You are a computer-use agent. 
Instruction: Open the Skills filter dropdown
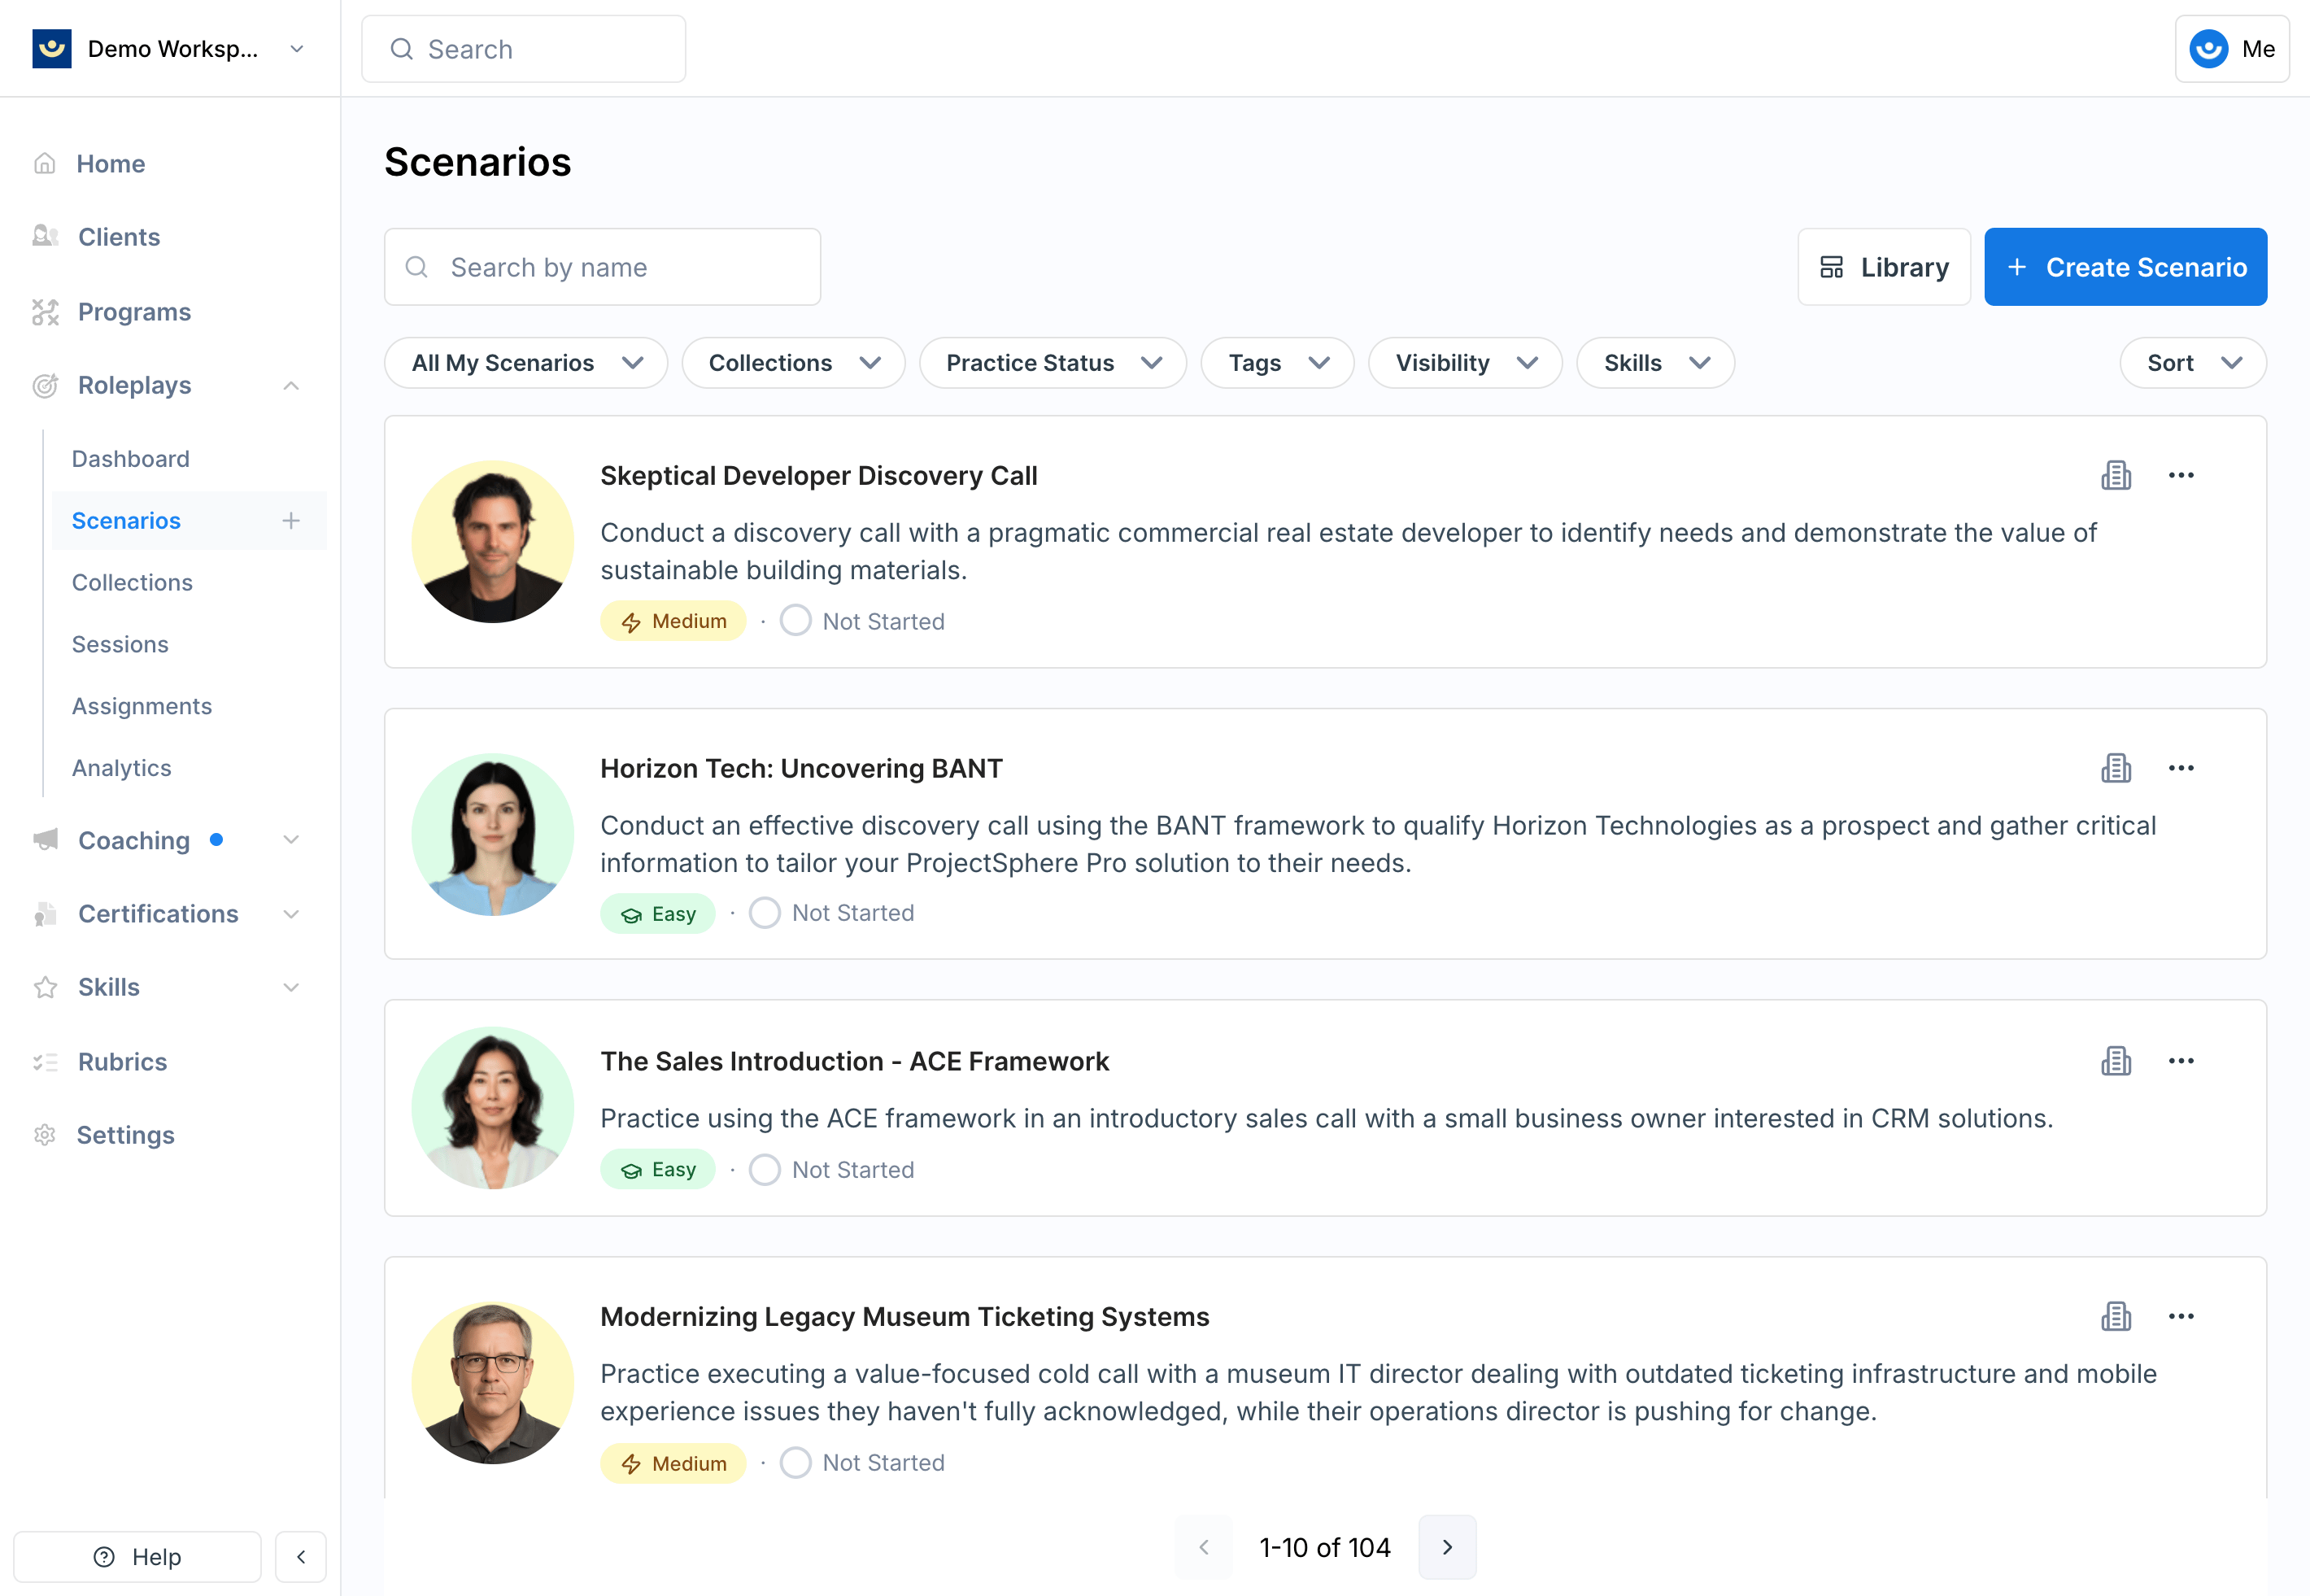tap(1655, 363)
